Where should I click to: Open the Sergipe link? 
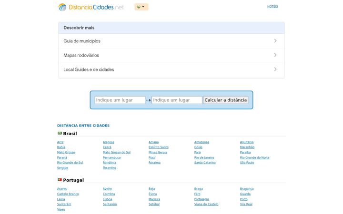(x=62, y=168)
